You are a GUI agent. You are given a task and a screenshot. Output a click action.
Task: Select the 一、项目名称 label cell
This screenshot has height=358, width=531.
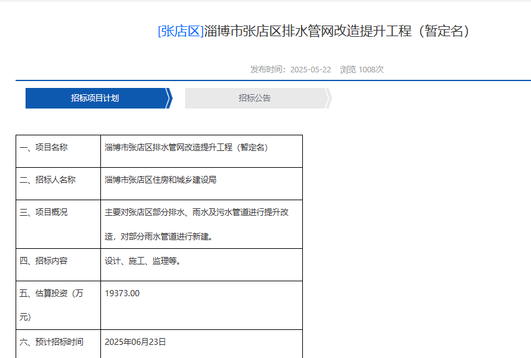pyautogui.click(x=58, y=151)
